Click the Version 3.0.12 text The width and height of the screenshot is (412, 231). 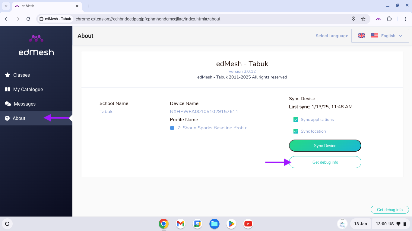242,71
